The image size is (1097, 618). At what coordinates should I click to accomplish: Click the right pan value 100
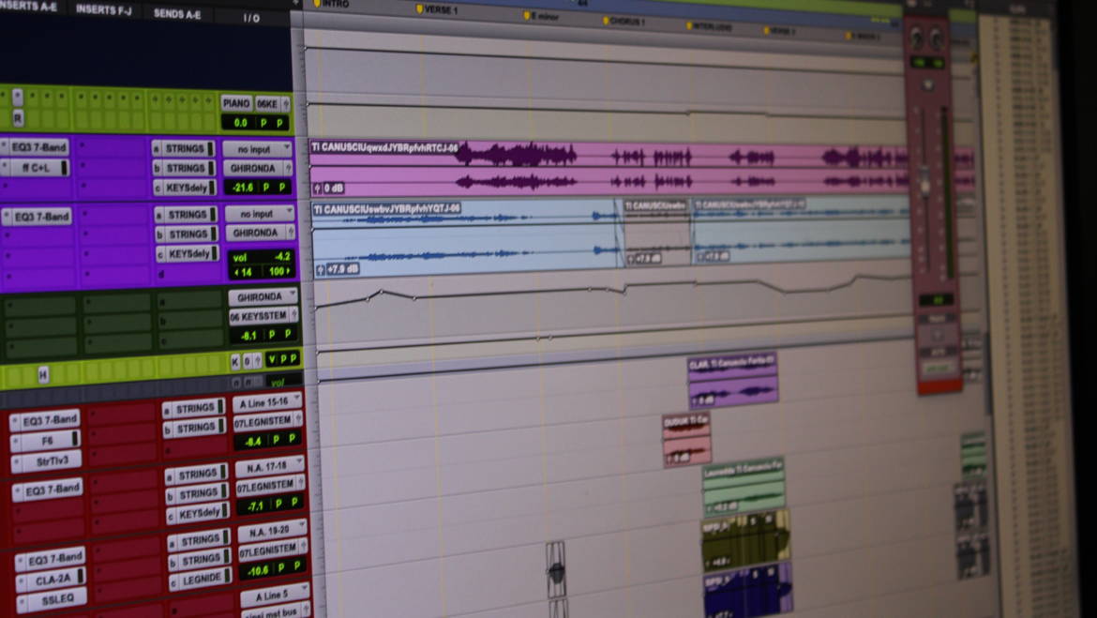(x=278, y=271)
